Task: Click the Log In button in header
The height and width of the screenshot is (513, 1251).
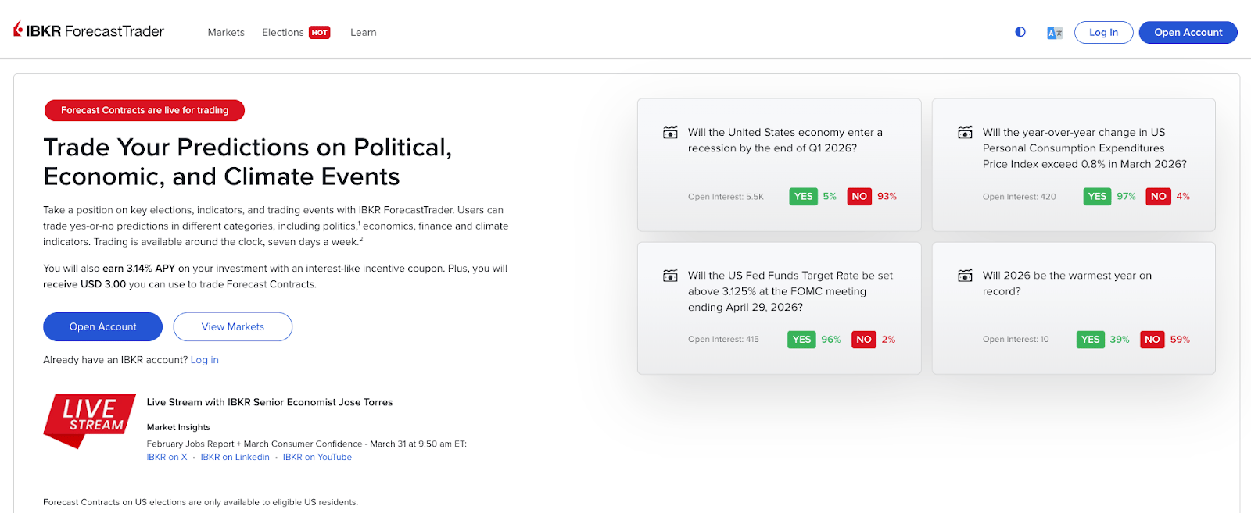Action: point(1103,33)
